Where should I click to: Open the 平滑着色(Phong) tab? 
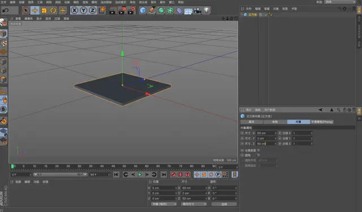pyautogui.click(x=322, y=122)
